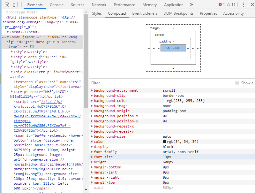255x193 pixels.
Task: Select the textarea csi element
Action: click(47, 84)
